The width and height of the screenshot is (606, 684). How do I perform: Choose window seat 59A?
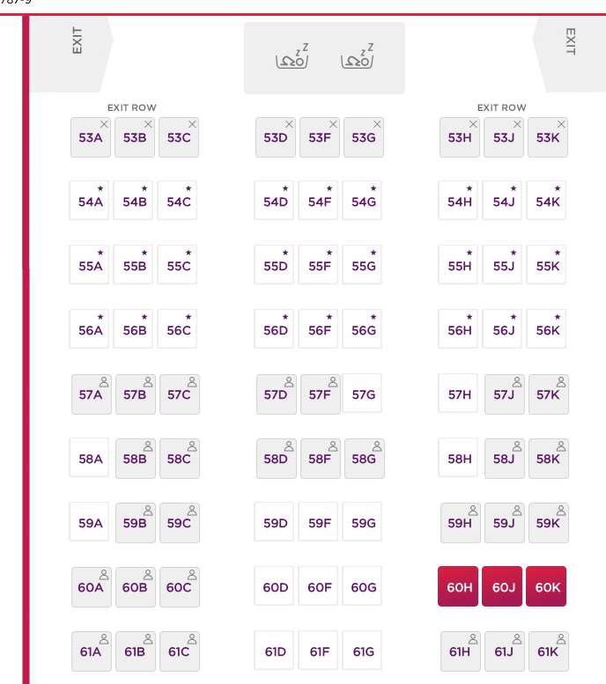[89, 522]
